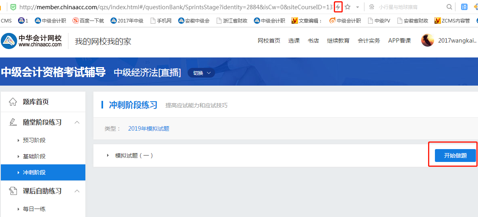The width and height of the screenshot is (478, 217).
Task: Click the user profile avatar
Action: (428, 41)
